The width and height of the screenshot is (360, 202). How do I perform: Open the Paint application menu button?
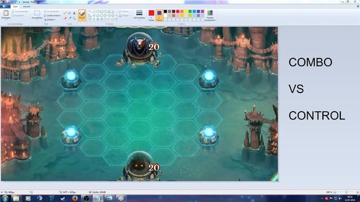click(5, 6)
